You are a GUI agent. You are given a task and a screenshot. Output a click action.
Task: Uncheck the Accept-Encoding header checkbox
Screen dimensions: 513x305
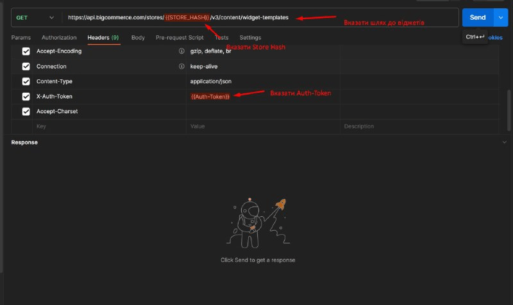tap(26, 51)
